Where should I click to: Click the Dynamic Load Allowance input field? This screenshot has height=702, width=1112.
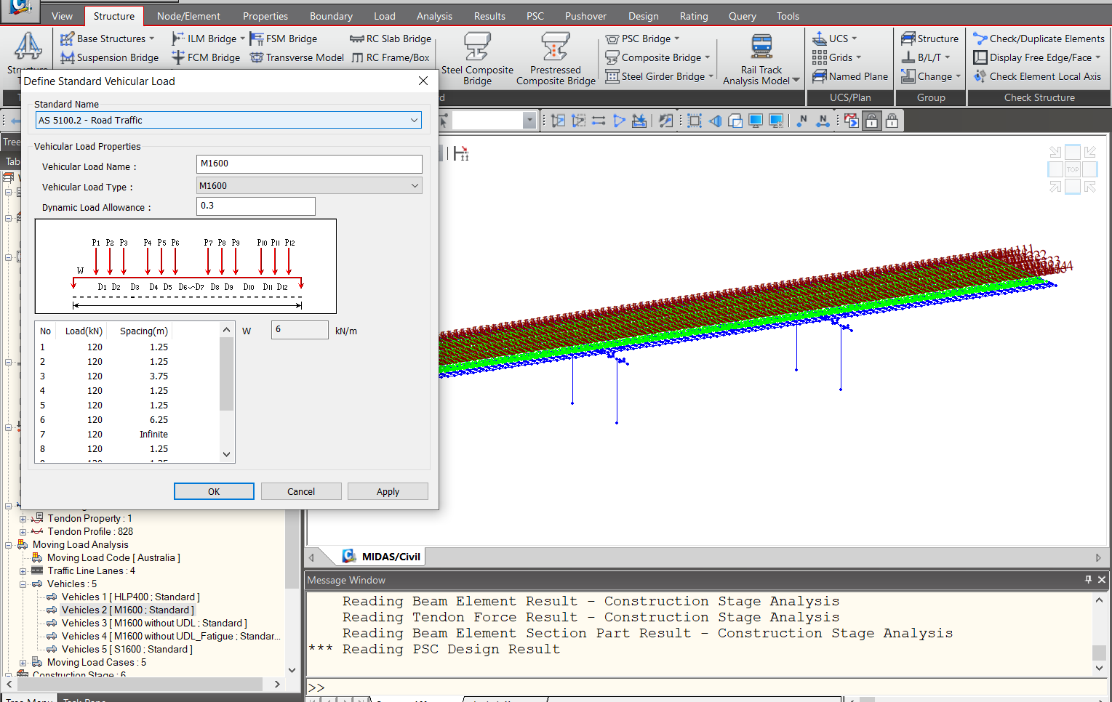tap(255, 206)
